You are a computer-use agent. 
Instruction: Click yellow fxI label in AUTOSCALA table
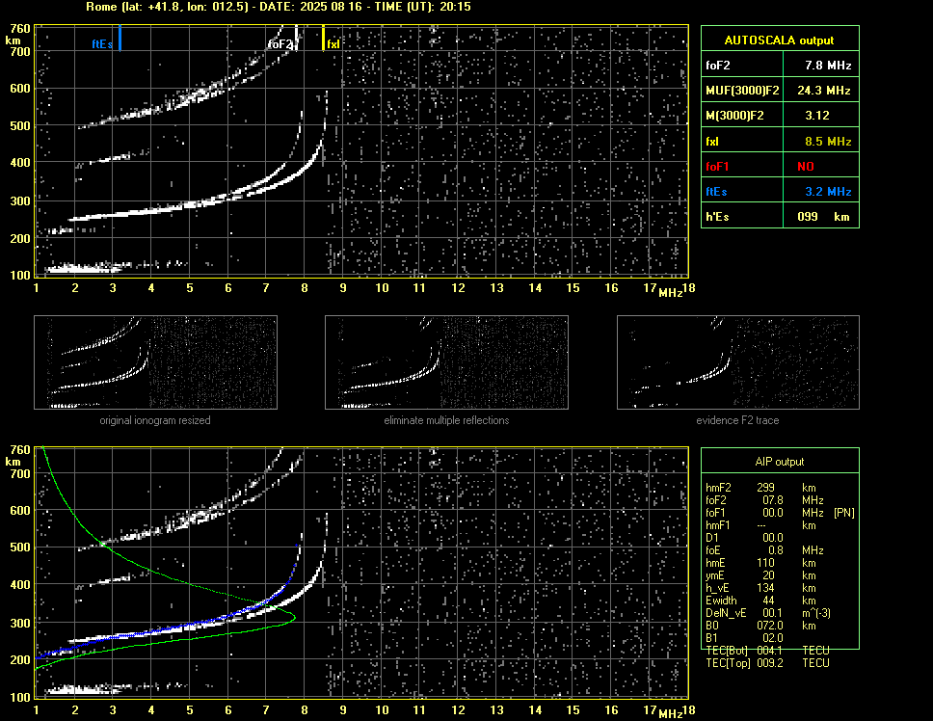coord(711,141)
